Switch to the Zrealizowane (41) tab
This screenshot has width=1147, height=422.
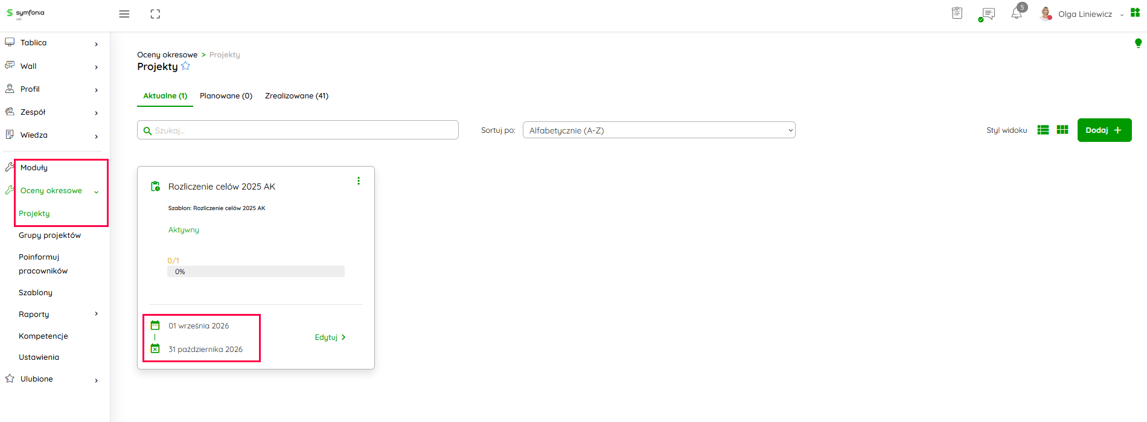(x=296, y=95)
